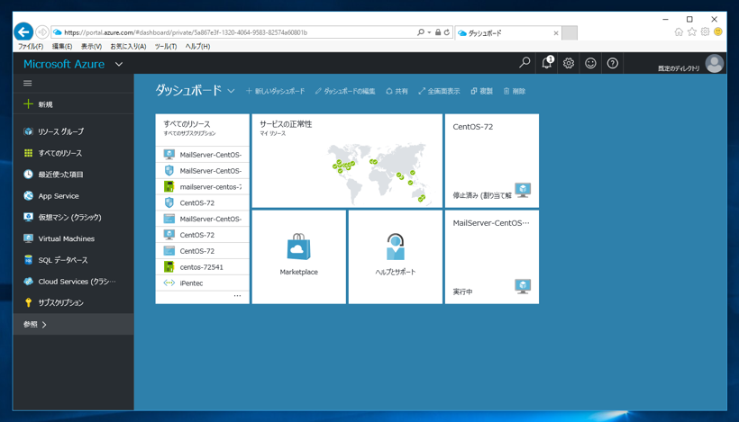
Task: Open the address bar dropdown arrow
Action: click(x=429, y=32)
